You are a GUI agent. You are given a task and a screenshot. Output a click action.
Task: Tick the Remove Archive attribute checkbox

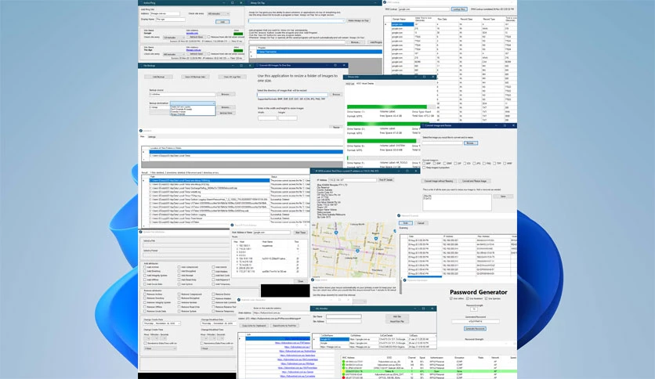click(145, 294)
